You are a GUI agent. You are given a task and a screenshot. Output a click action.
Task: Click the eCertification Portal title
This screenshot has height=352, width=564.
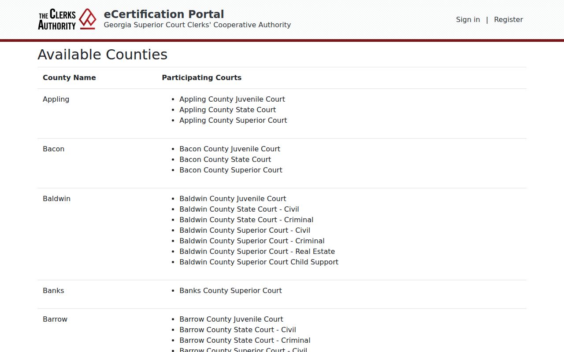click(164, 14)
